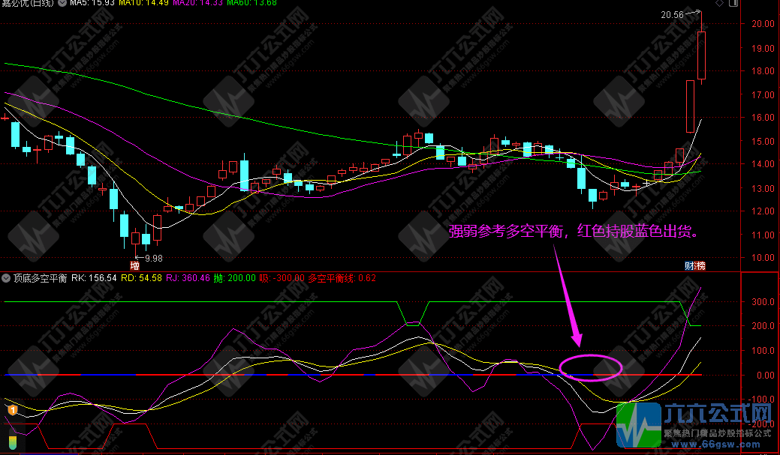This screenshot has width=780, height=455.
Task: Click the orange shield icon numbered 1
Action: click(x=13, y=410)
